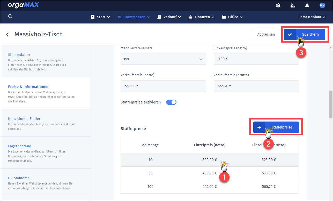Open the gift shop icon in top bar
The height and width of the screenshot is (201, 333).
pos(293,5)
